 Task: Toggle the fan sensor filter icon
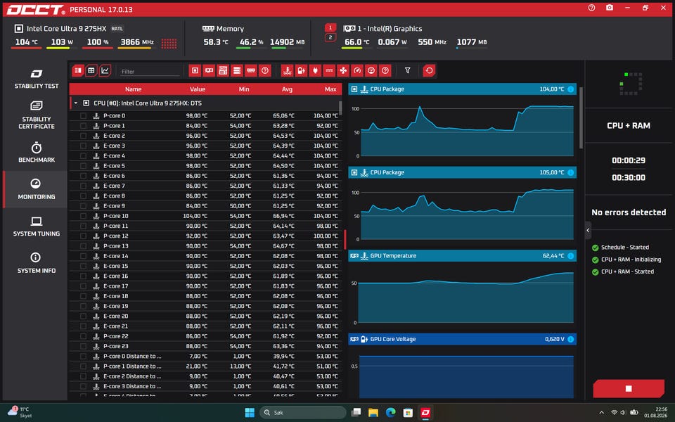pyautogui.click(x=343, y=70)
